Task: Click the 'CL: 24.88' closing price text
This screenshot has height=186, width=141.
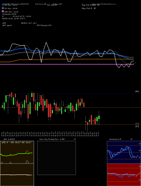Action: pyautogui.click(x=52, y=5)
